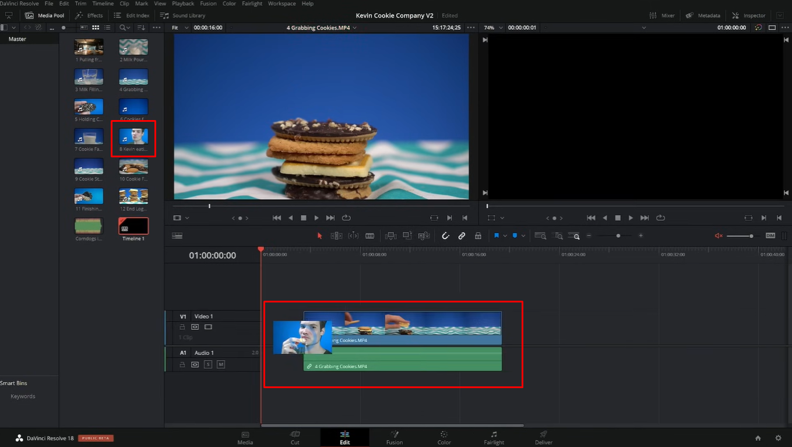Select the Blade Edit mode tool
792x447 pixels.
coord(371,235)
